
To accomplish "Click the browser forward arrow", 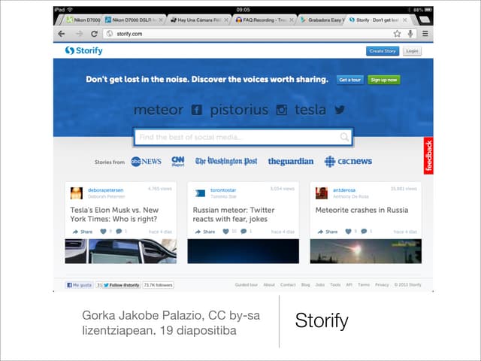I will click(x=79, y=34).
